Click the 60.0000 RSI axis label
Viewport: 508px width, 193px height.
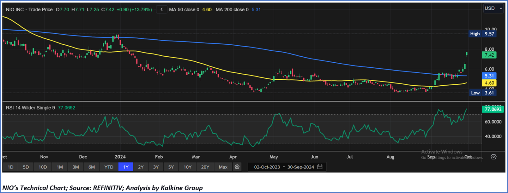click(x=493, y=122)
